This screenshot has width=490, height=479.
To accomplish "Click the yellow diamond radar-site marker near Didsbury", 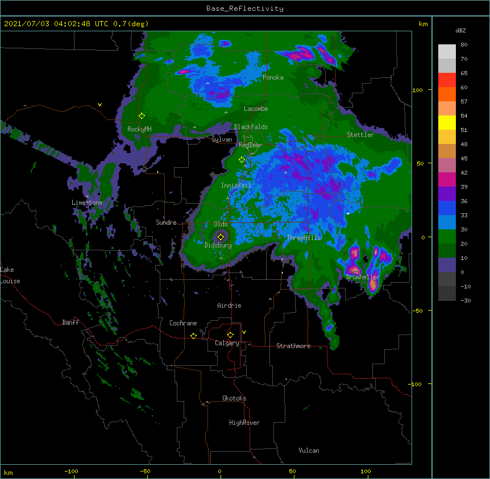I will [x=221, y=237].
